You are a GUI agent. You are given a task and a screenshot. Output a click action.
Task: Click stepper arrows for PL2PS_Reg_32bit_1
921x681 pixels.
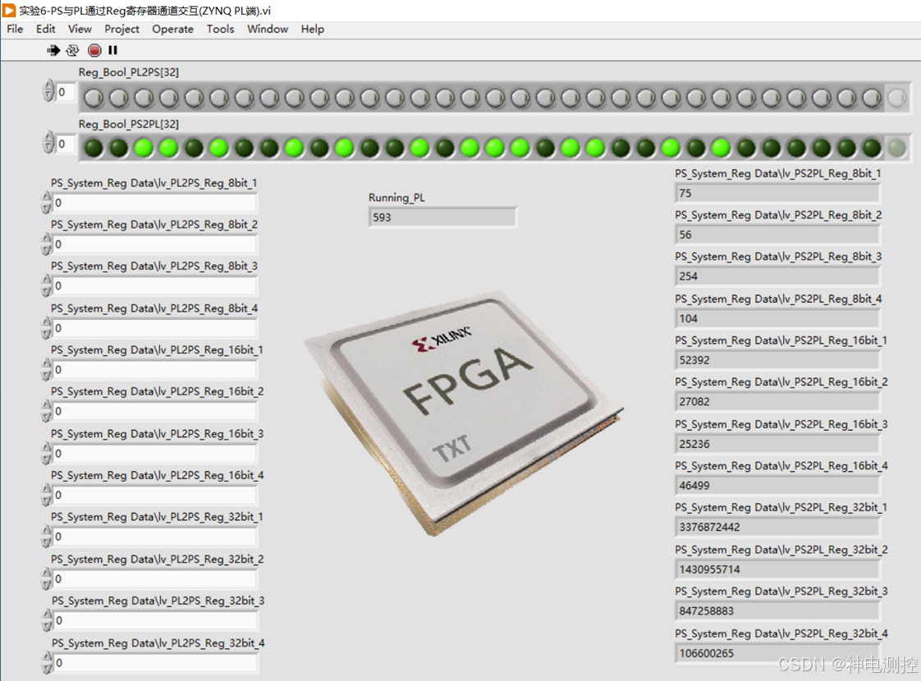coord(47,537)
